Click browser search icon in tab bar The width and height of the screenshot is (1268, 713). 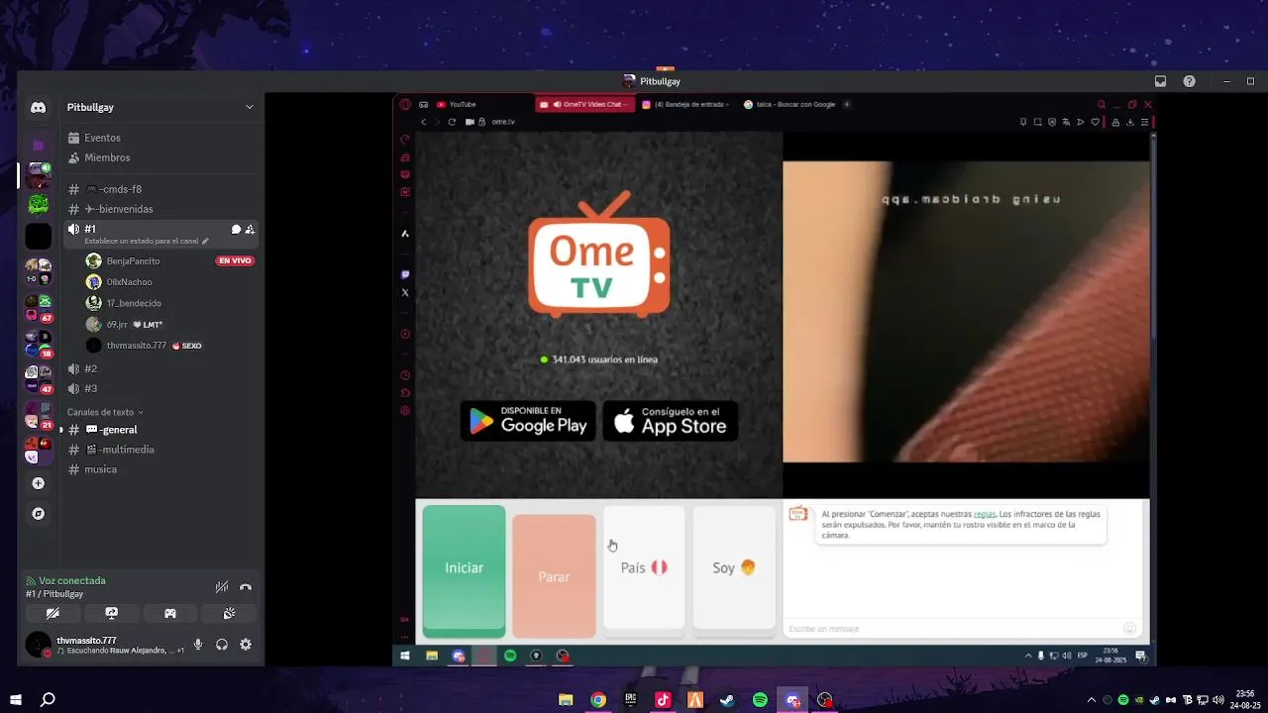tap(1101, 104)
